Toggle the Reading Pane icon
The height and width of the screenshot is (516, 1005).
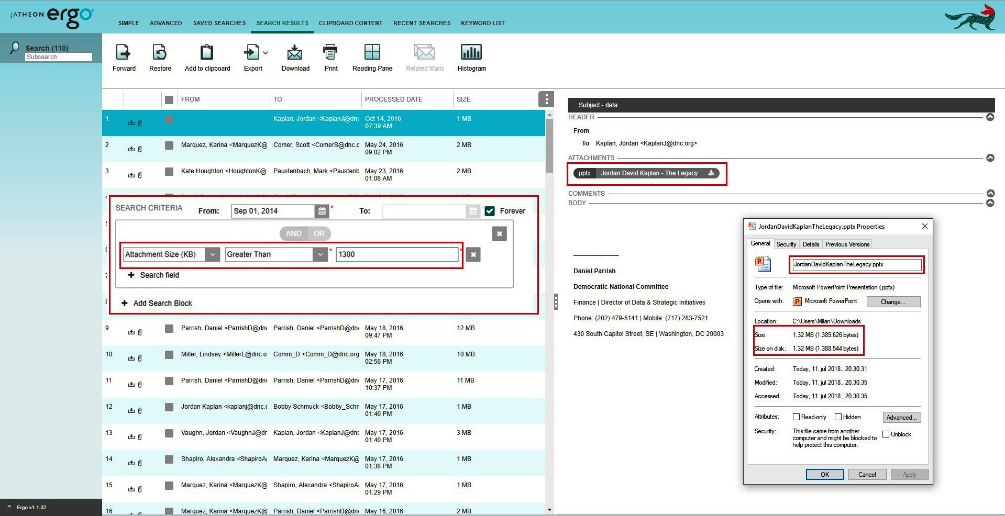[x=372, y=52]
